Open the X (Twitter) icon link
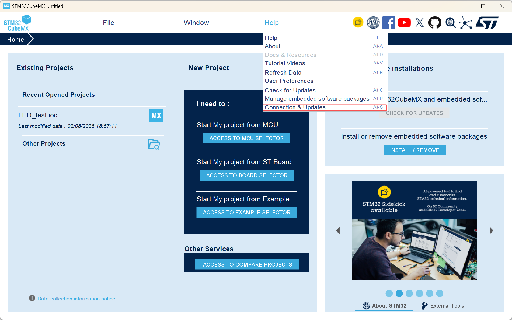The width and height of the screenshot is (512, 320). [x=419, y=23]
